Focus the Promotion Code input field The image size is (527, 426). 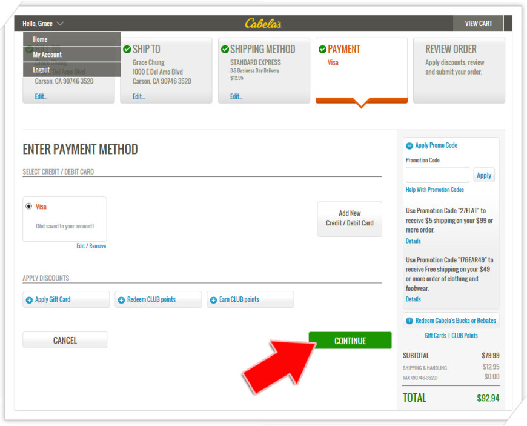pyautogui.click(x=437, y=175)
